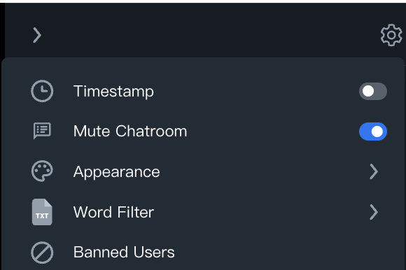406x270 pixels.
Task: Click the palette icon next to Appearance
Action: (x=42, y=171)
